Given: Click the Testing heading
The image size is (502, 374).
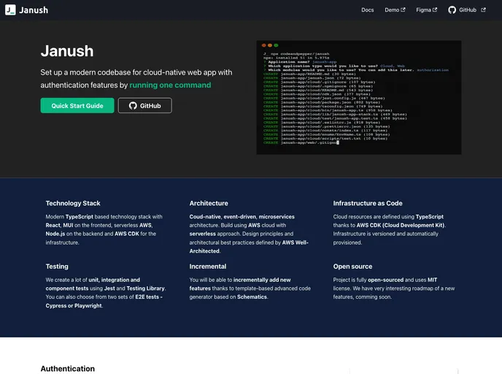Looking at the screenshot, I should click(57, 267).
